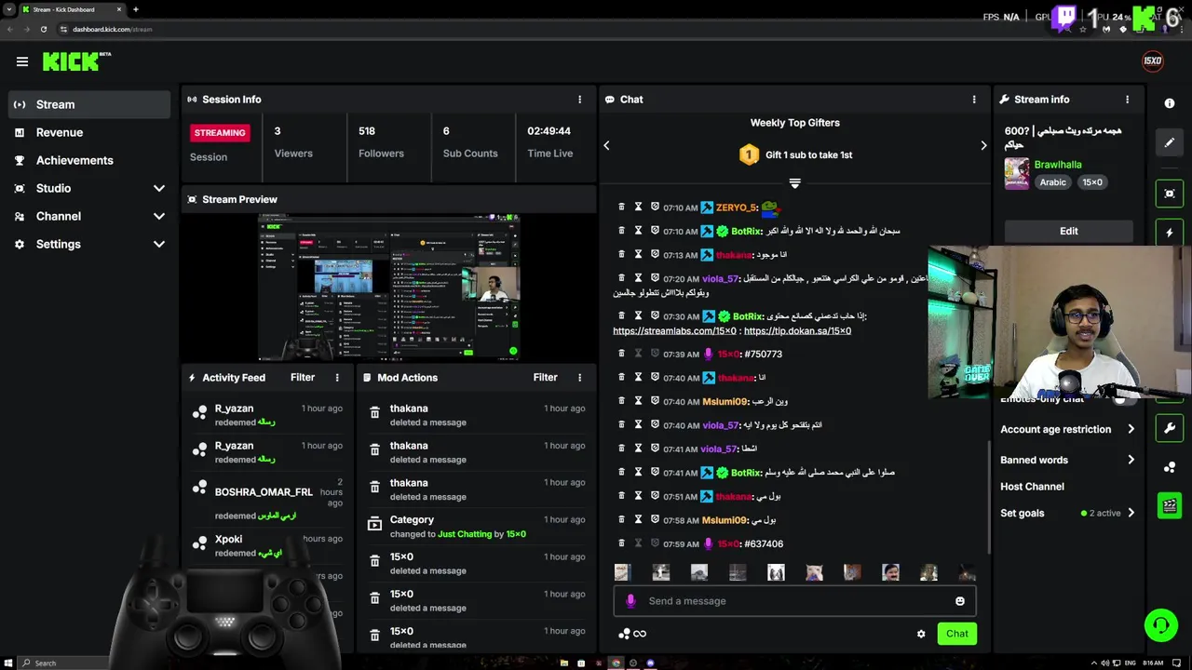
Task: Open Mod Actions three-dot menu
Action: (579, 378)
